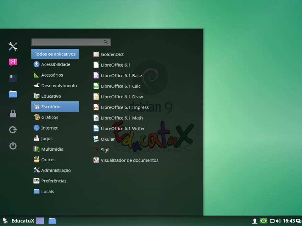Viewport: 302px width, 226px height.
Task: Select Todos os aplicativos category
Action: point(55,54)
